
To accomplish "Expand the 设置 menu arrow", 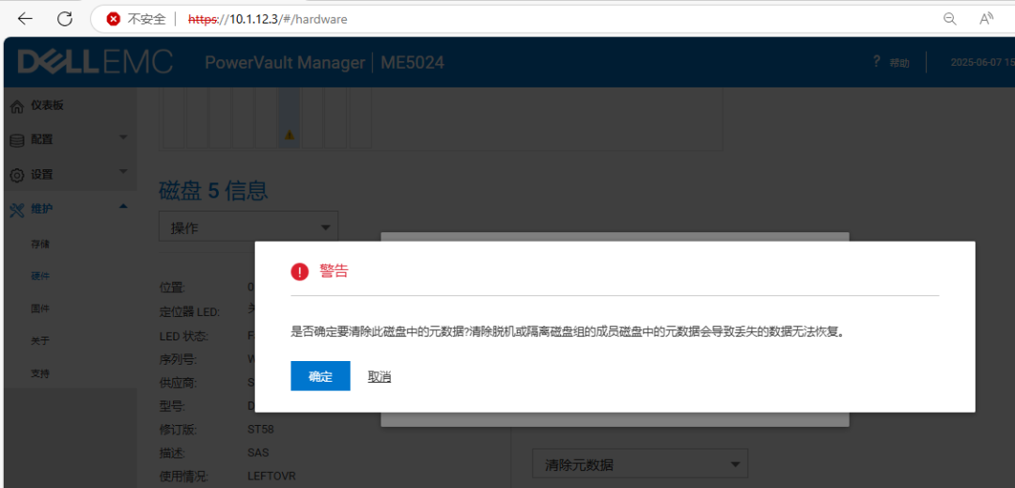I will [x=124, y=171].
